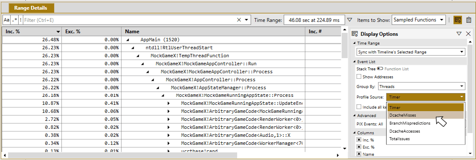Close the Display Options panel
The image size is (476, 160).
pos(468,34)
